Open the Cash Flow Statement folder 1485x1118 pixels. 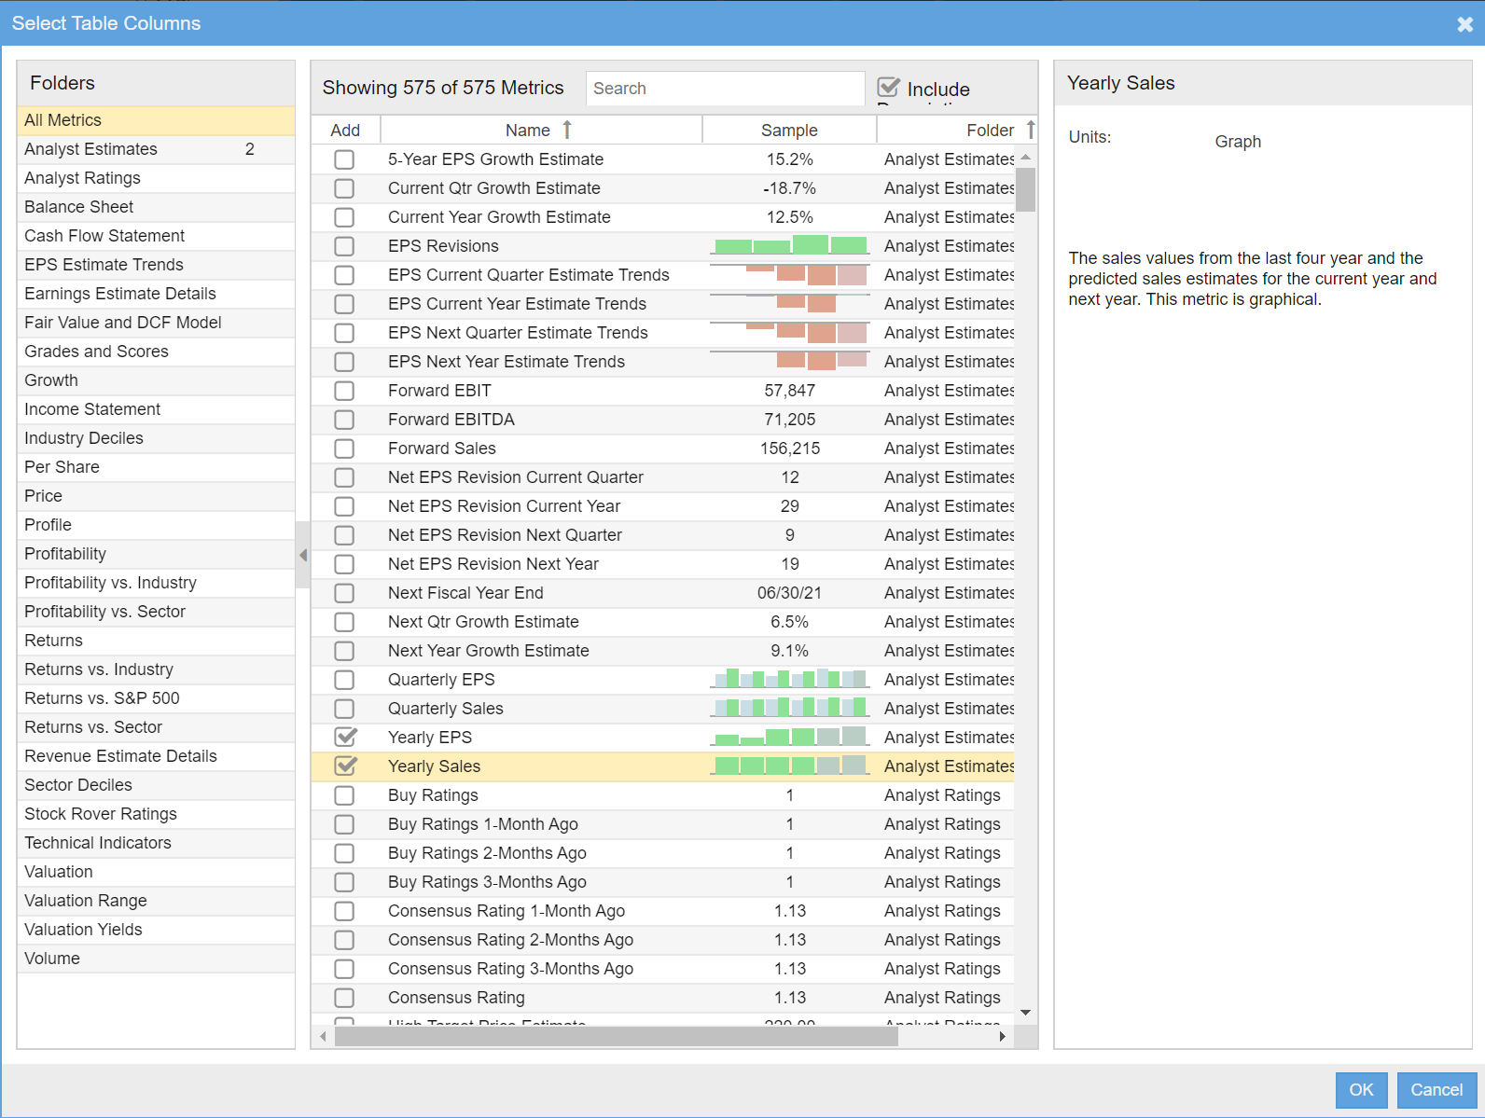tap(156, 236)
